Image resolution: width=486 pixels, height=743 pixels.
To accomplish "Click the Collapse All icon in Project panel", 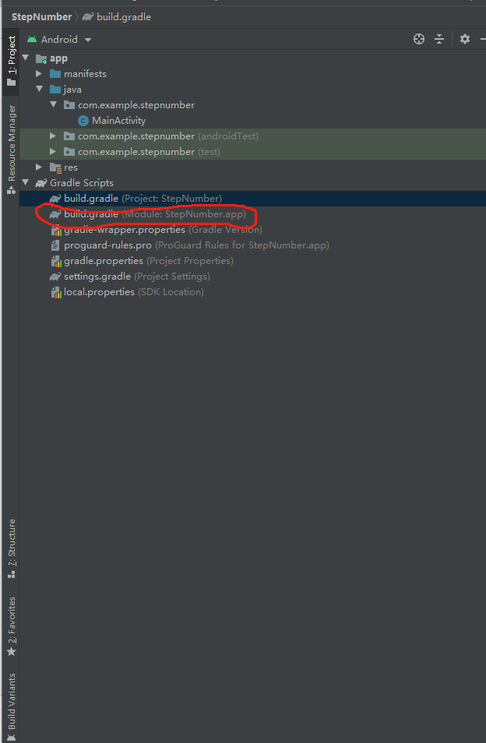I will (439, 39).
